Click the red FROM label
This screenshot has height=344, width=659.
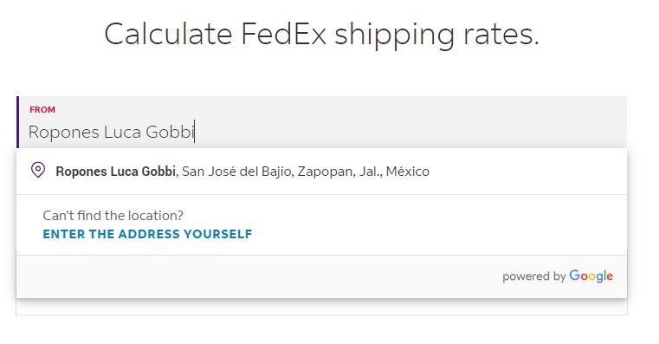click(x=42, y=110)
